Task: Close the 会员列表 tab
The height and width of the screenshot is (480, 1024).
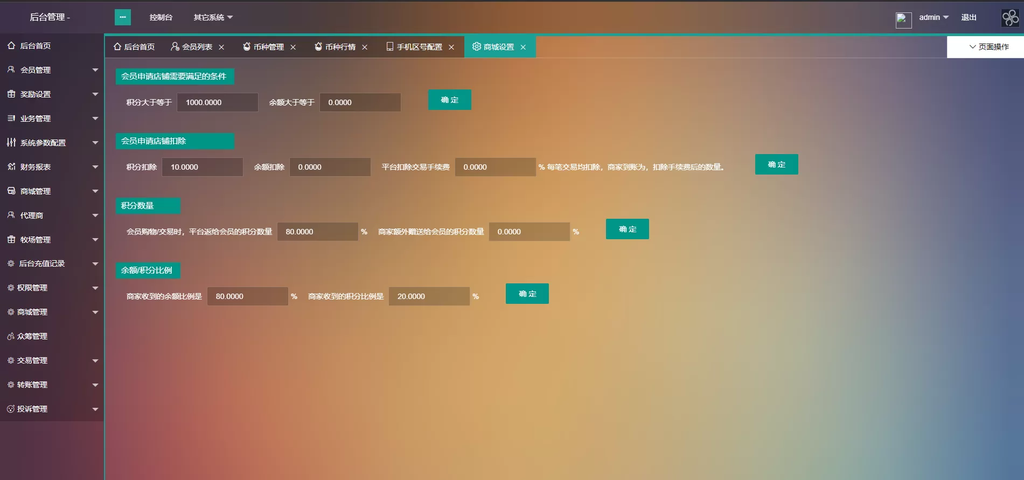Action: click(221, 47)
